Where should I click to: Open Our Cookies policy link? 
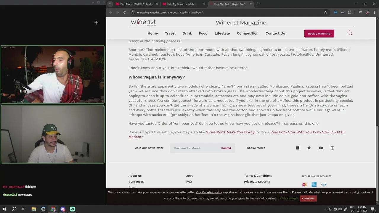(209, 192)
